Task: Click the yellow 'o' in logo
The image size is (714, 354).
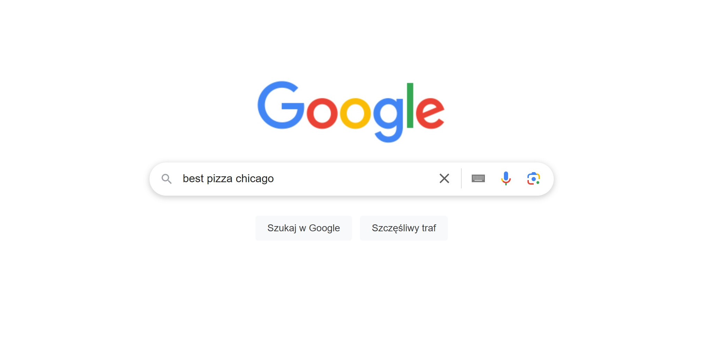Action: pyautogui.click(x=355, y=113)
